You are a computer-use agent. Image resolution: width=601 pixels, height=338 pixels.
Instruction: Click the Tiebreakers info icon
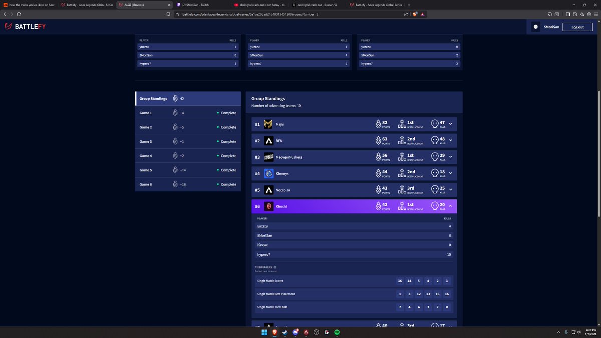point(275,267)
